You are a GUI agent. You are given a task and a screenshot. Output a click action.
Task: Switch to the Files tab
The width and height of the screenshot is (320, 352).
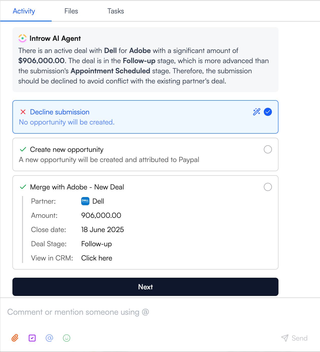coord(71,11)
